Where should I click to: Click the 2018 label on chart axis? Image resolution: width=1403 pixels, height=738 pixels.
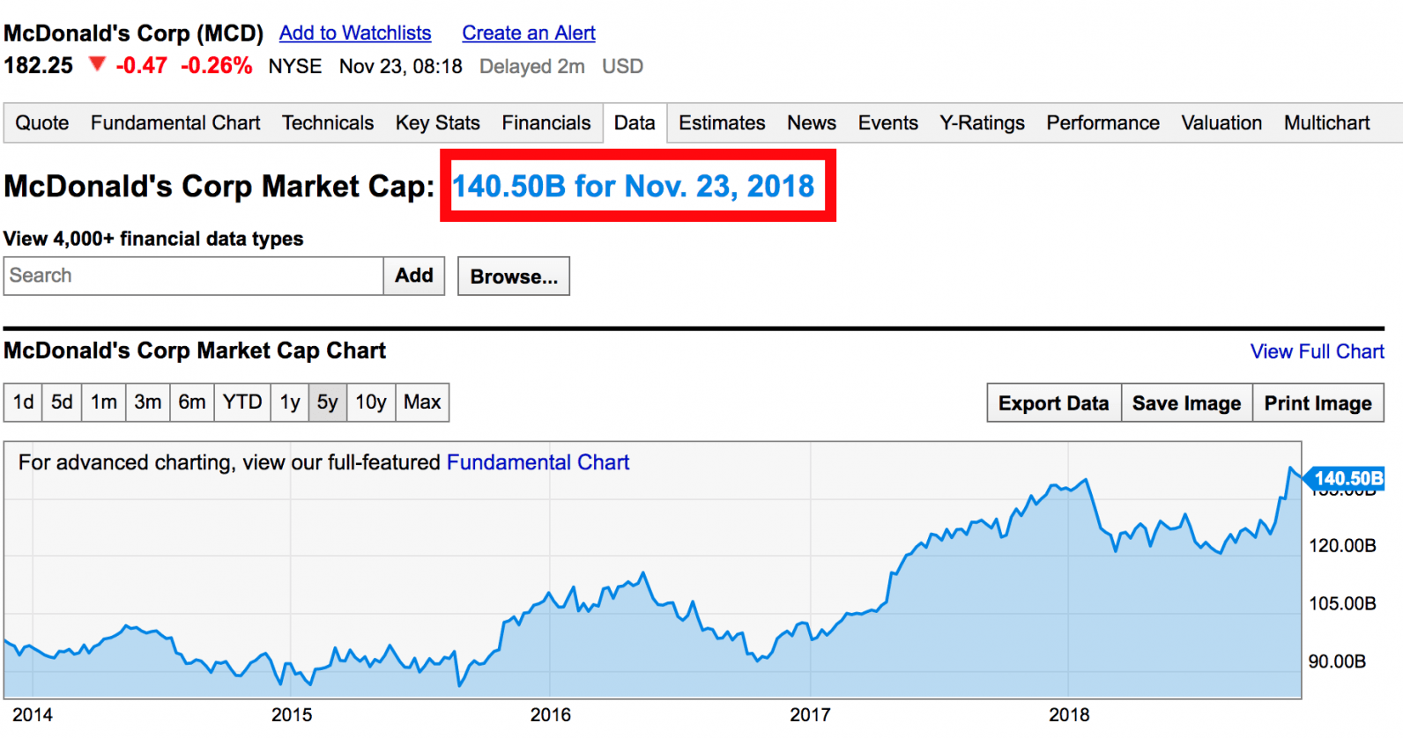[1069, 714]
